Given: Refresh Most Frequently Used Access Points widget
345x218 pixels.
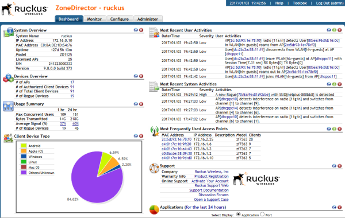Looking at the screenshot, I should 329,129.
